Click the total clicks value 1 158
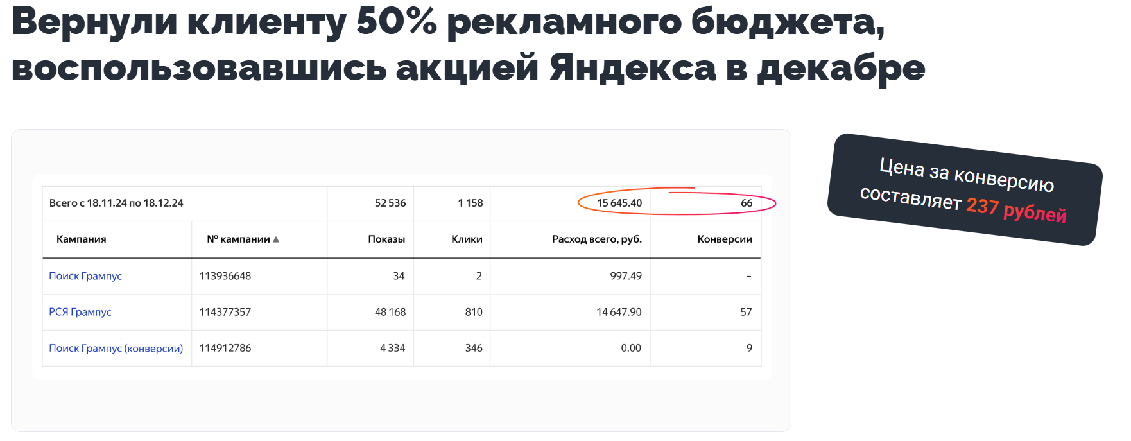Screen dimensions: 1131x441 (471, 203)
